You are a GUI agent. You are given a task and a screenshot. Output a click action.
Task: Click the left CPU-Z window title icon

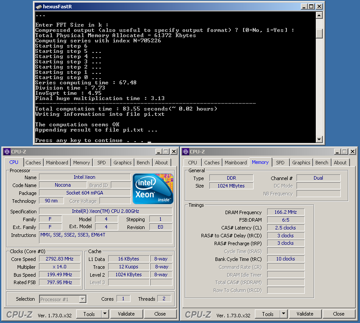(x=7, y=152)
